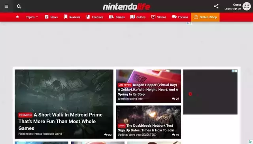253x144 pixels.
Task: Open the Guides section
Action: [x=138, y=17]
